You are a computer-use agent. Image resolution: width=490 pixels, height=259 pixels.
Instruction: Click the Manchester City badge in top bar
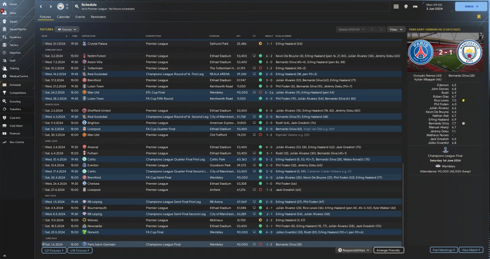[60, 7]
